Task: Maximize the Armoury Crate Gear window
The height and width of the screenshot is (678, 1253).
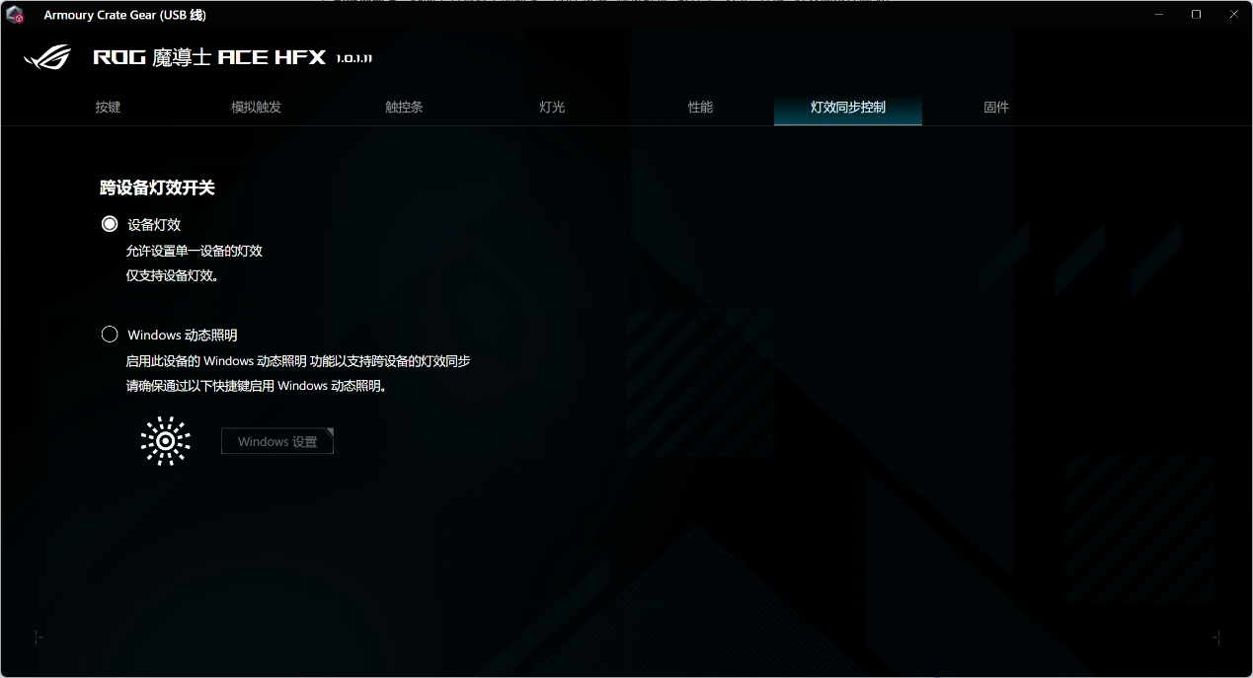Action: (1196, 15)
